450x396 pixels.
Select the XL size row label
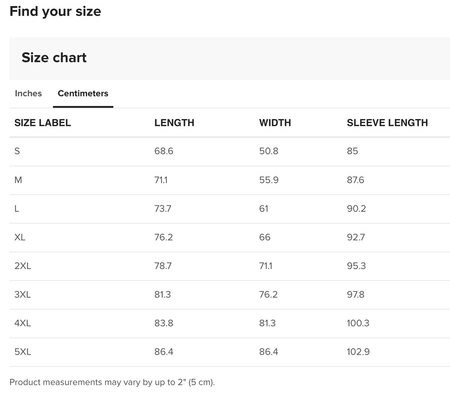click(x=20, y=237)
